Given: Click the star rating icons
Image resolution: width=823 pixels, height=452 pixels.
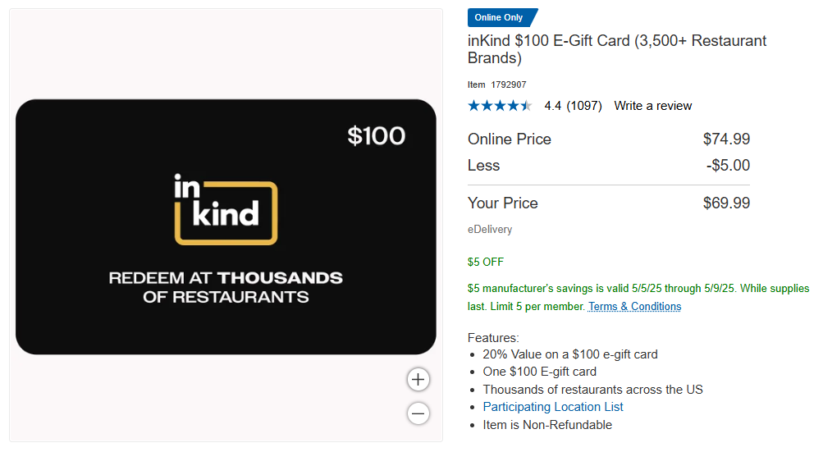Looking at the screenshot, I should click(500, 106).
